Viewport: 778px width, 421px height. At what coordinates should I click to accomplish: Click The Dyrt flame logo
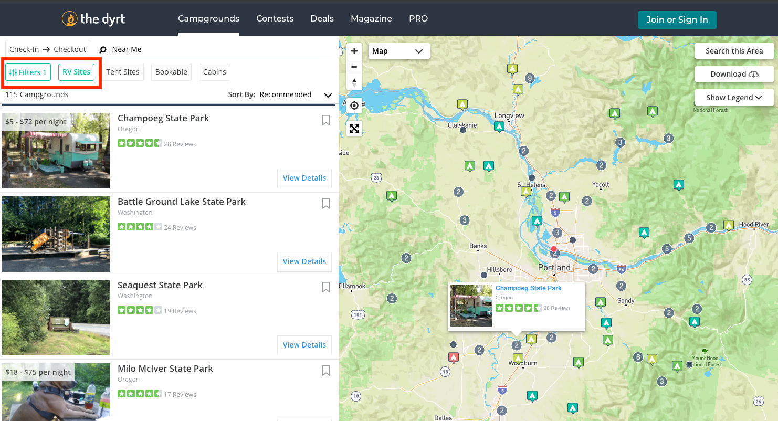click(x=69, y=19)
